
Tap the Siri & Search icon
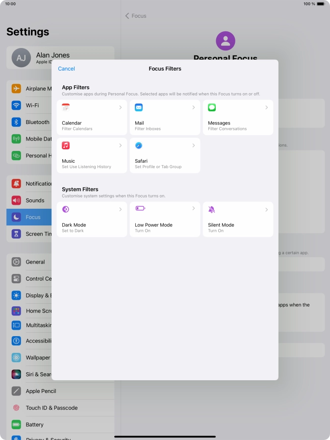16,374
